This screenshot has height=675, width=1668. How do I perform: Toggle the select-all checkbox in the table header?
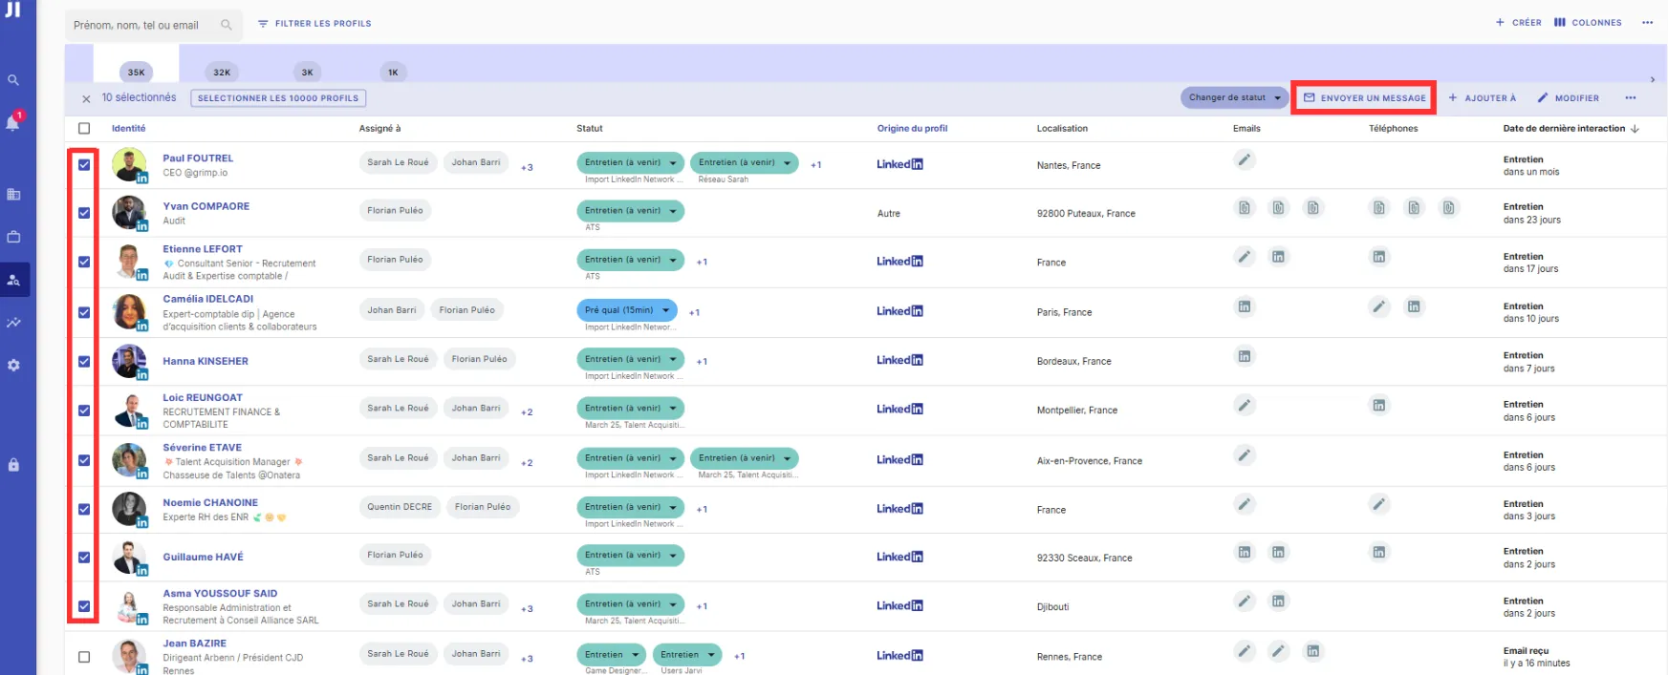click(x=84, y=129)
